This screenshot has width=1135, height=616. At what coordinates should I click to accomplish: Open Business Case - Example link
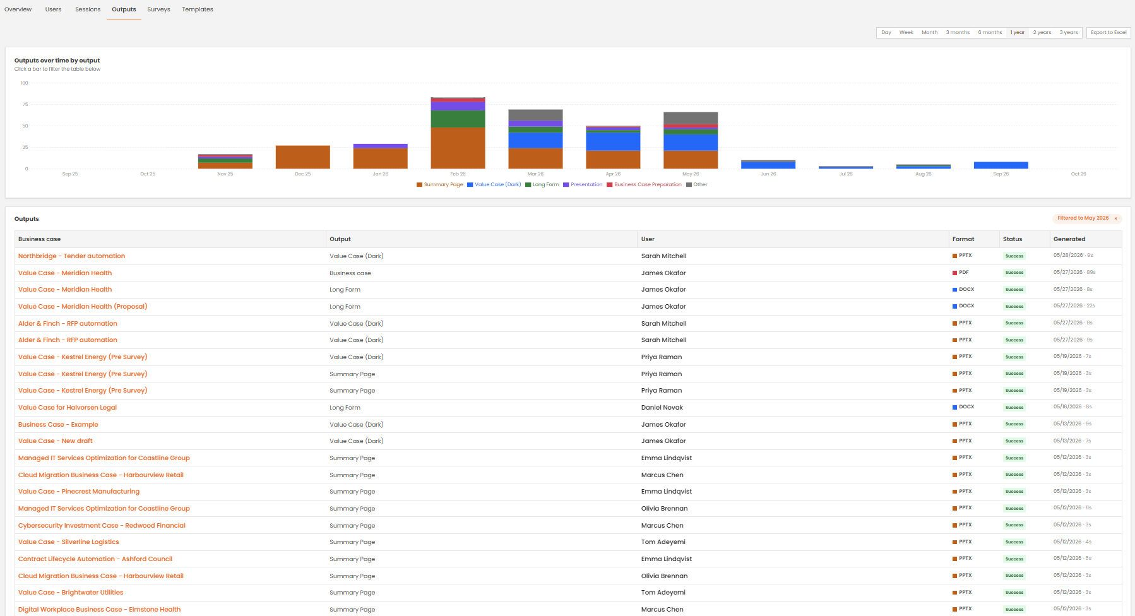pyautogui.click(x=58, y=424)
